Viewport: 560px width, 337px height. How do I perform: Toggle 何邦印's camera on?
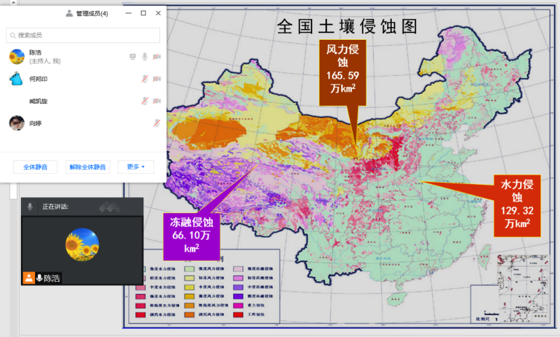tap(157, 79)
